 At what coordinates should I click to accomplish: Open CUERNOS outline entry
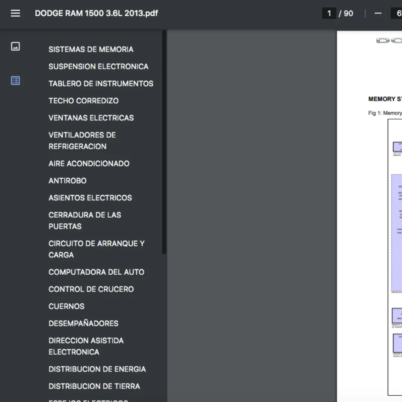tap(66, 306)
